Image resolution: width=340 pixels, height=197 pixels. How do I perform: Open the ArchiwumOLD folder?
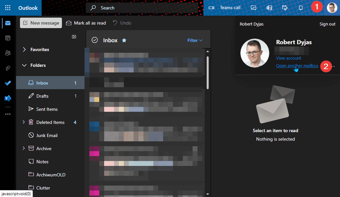(x=50, y=175)
